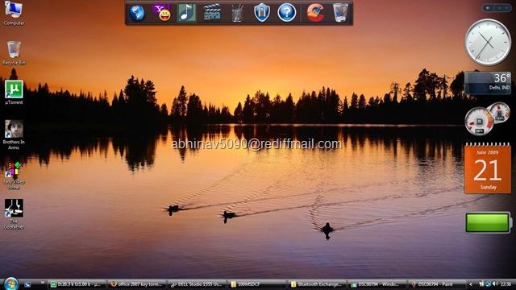Open the security shield icon in dock

(x=262, y=13)
